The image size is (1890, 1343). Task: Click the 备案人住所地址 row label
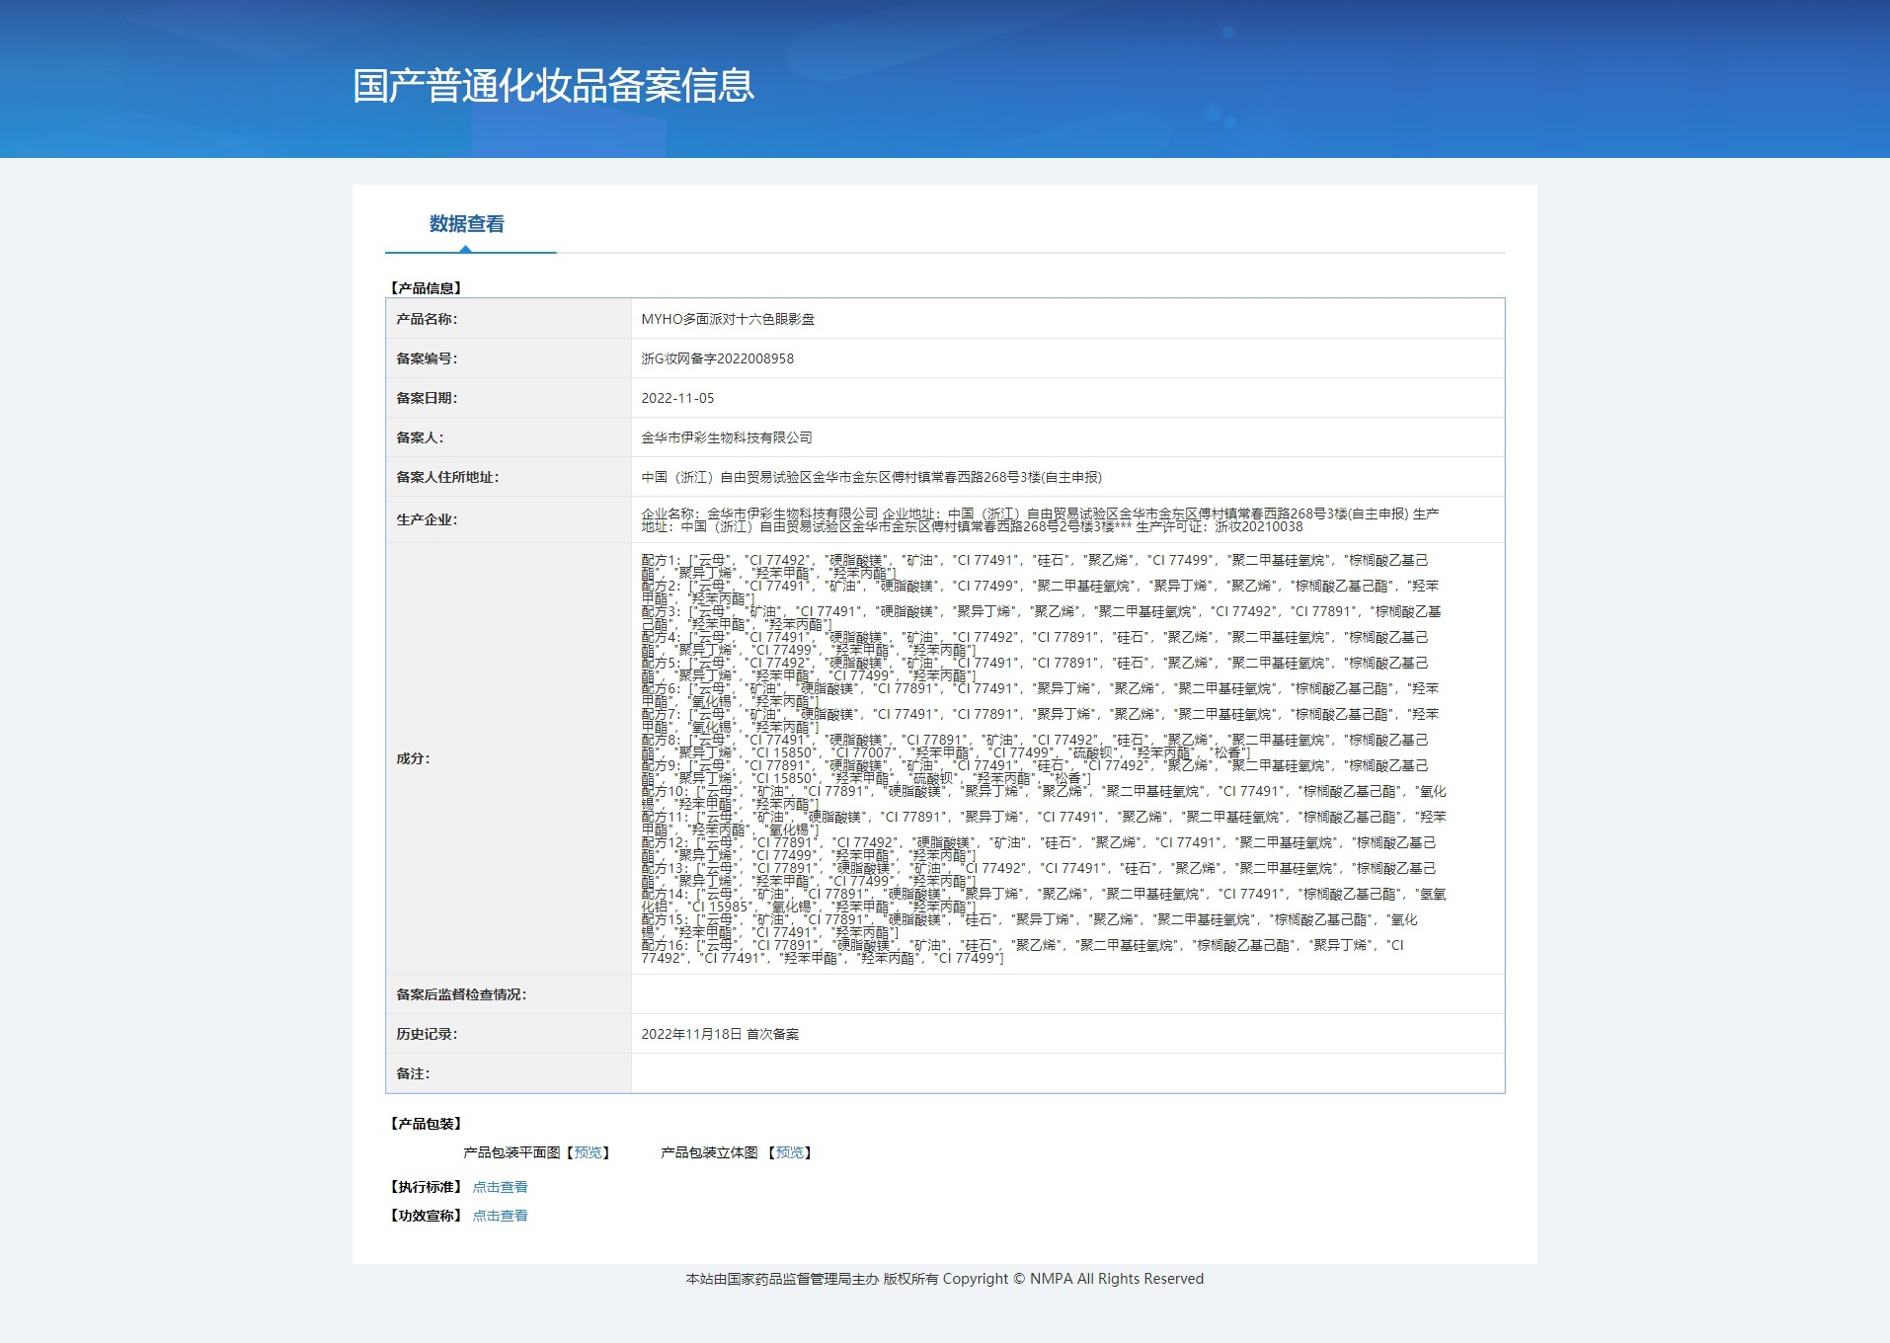click(447, 477)
